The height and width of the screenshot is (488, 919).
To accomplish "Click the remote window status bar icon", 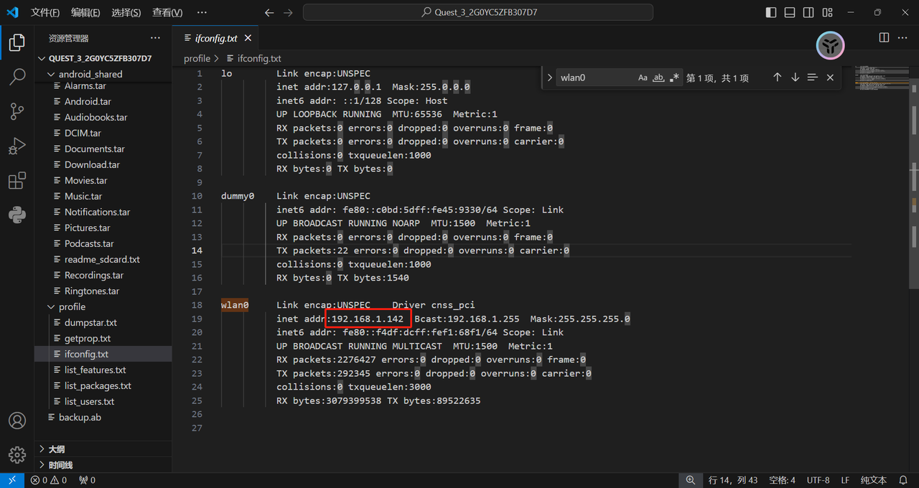I will (x=12, y=480).
